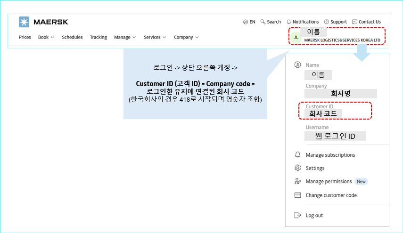Expand the Manage dropdown menu
The height and width of the screenshot is (233, 403).
pyautogui.click(x=125, y=37)
